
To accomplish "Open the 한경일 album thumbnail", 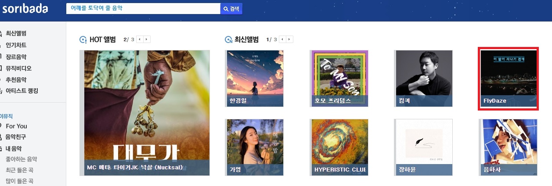I will (254, 79).
